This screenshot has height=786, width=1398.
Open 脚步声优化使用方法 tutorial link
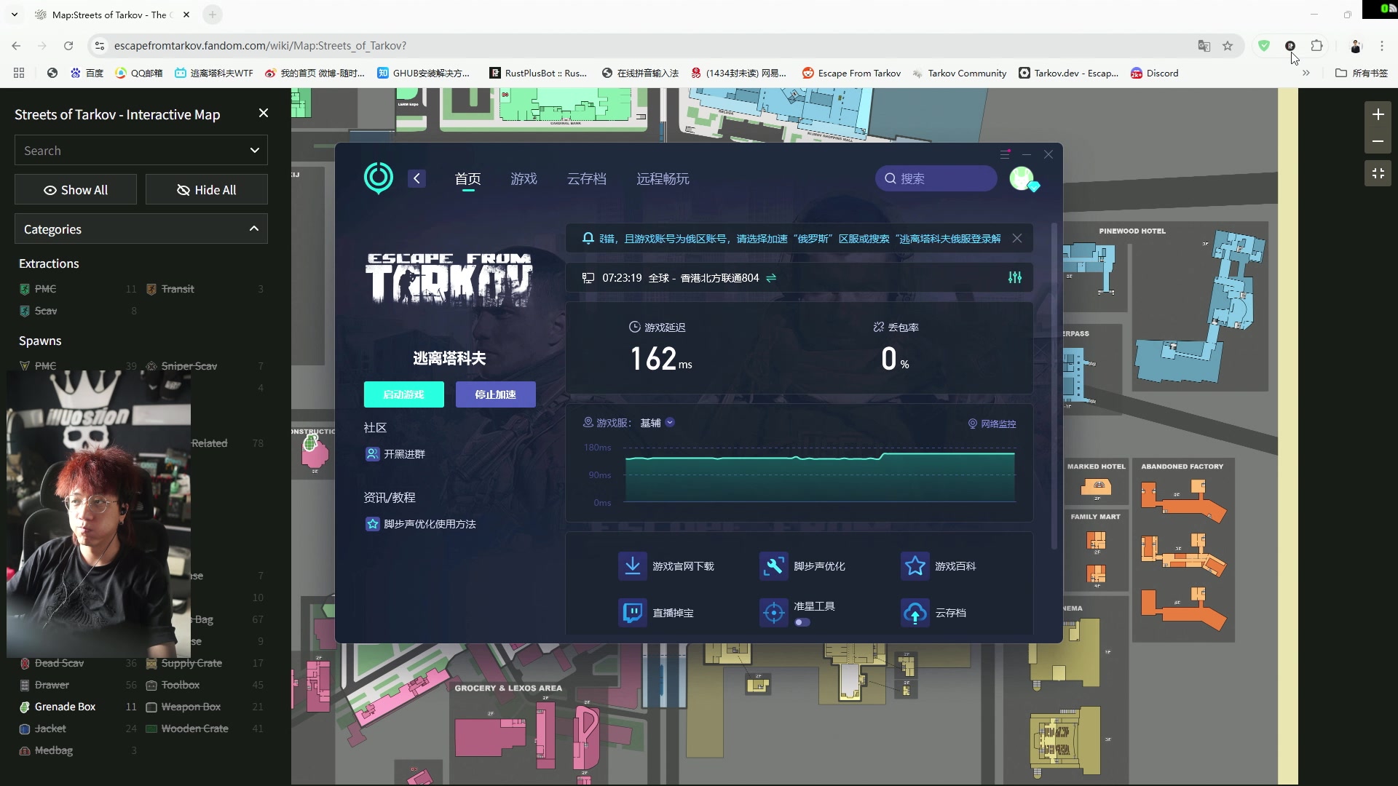point(420,524)
